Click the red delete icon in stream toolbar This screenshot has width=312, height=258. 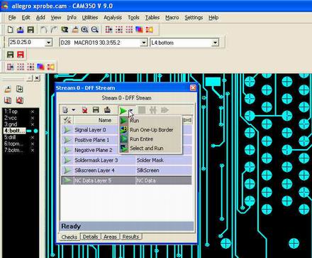(84, 110)
